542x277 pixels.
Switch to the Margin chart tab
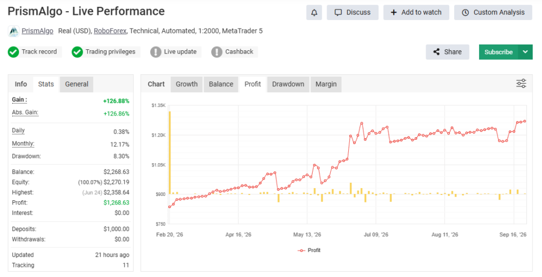pyautogui.click(x=326, y=84)
